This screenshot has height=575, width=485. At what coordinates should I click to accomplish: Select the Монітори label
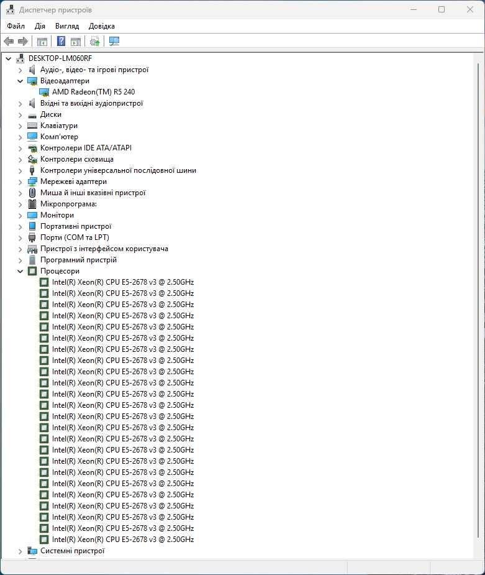57,215
